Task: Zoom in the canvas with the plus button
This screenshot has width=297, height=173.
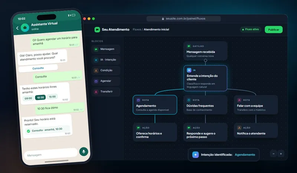Action: click(x=281, y=154)
